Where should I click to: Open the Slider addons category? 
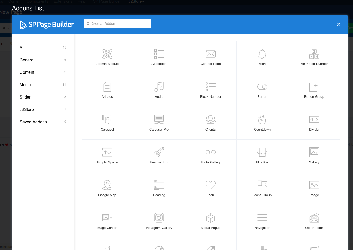(x=43, y=97)
